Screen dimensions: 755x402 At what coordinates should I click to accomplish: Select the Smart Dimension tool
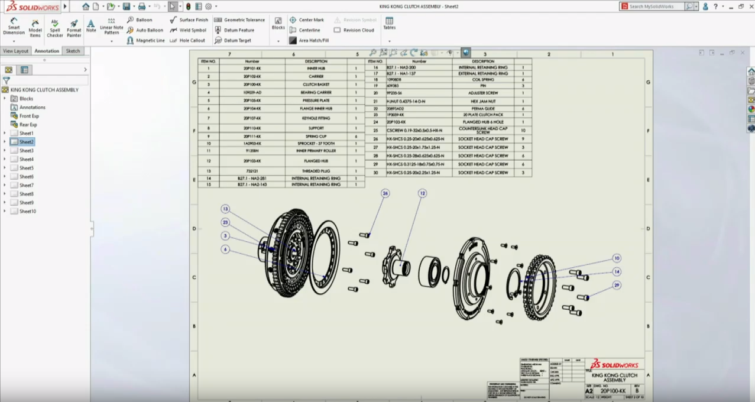(x=14, y=26)
